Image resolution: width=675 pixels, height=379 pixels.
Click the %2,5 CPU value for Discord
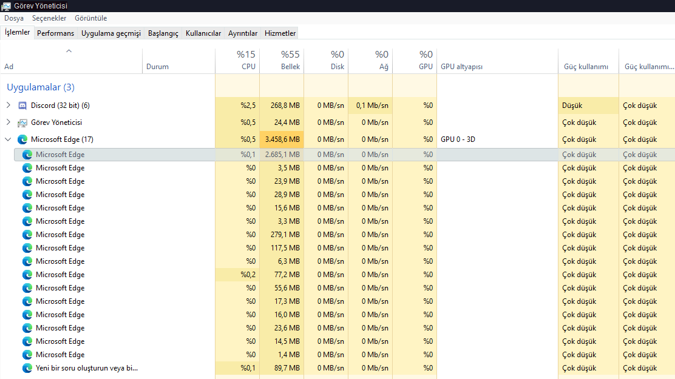tap(248, 106)
